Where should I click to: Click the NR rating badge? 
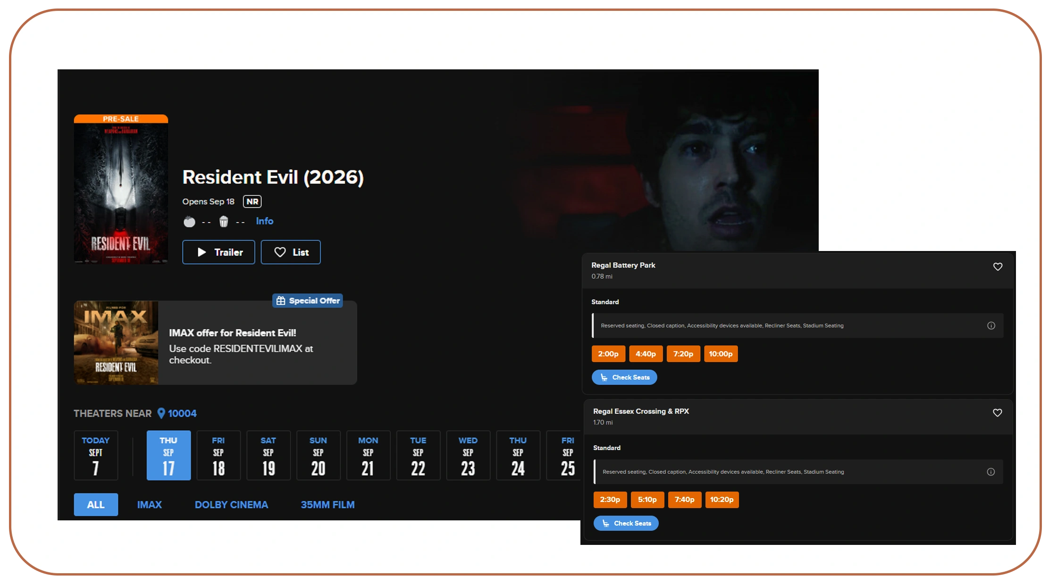click(x=252, y=201)
